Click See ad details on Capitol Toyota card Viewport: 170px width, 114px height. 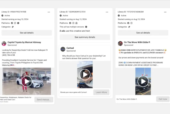[27, 33]
